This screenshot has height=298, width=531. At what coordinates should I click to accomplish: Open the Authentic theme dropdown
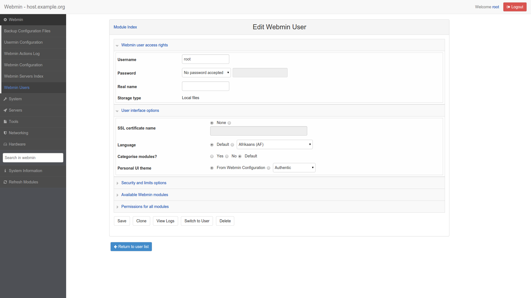(294, 168)
